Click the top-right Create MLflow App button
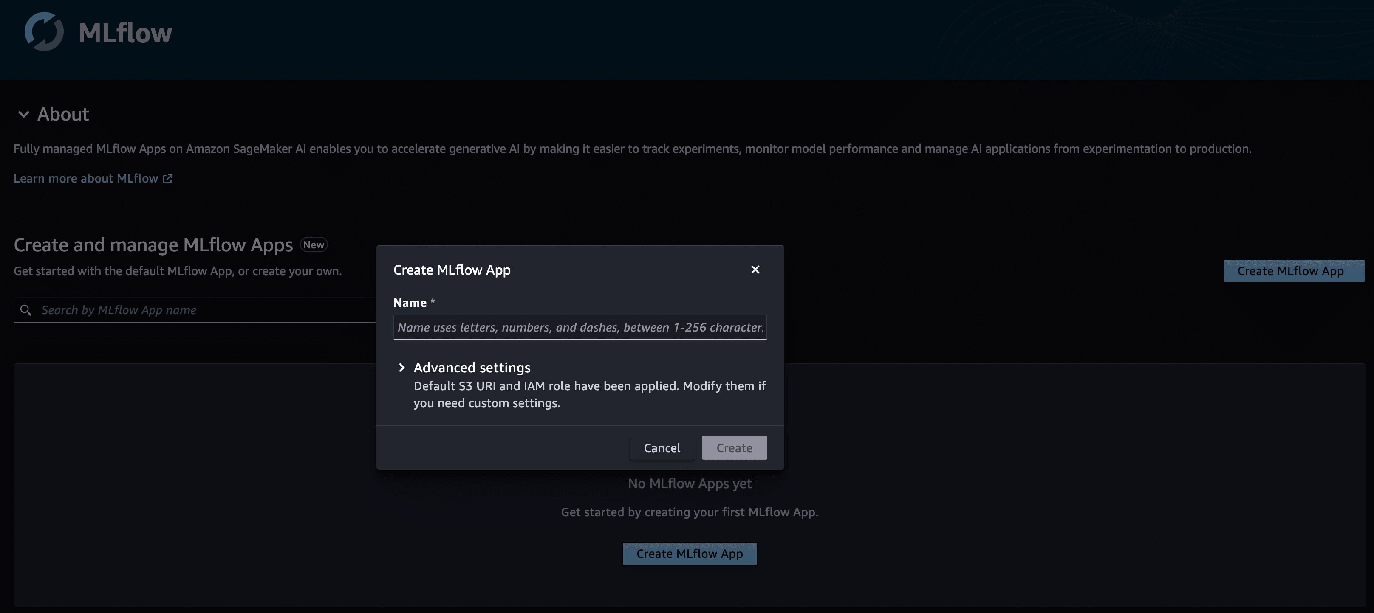Image resolution: width=1374 pixels, height=613 pixels. [1293, 271]
